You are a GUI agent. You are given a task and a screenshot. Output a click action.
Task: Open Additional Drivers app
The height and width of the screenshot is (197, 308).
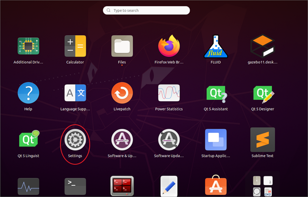pyautogui.click(x=28, y=46)
